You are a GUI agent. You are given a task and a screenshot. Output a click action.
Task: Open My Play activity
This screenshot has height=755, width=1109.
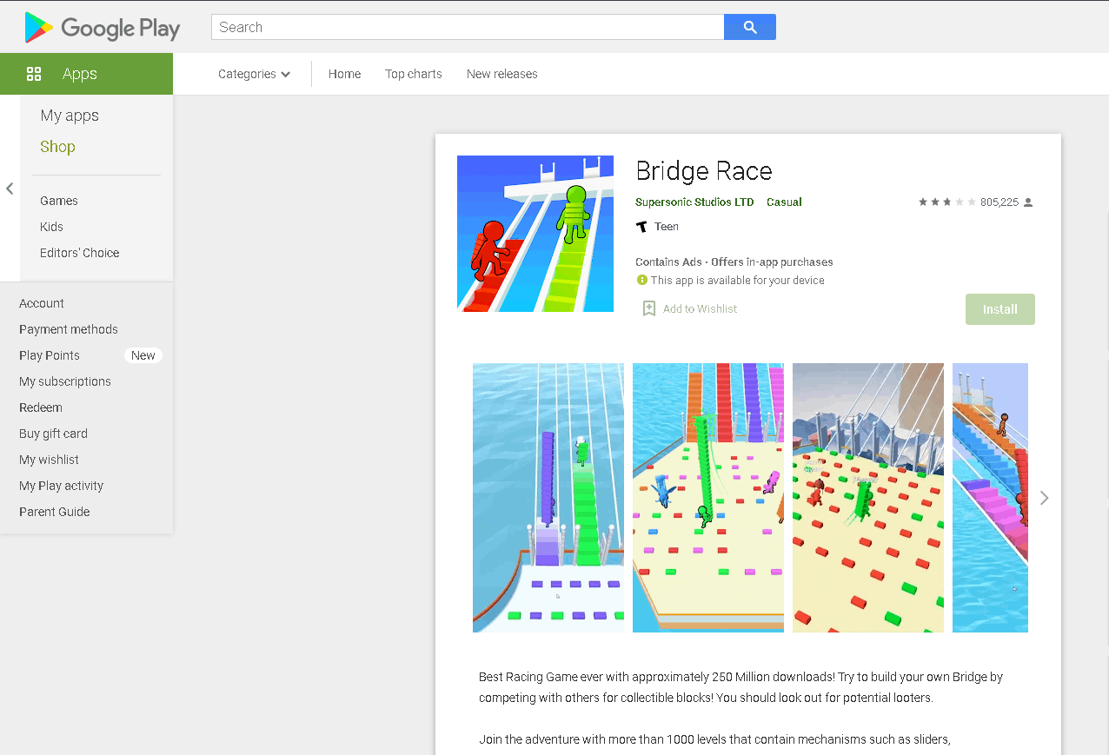tap(61, 486)
